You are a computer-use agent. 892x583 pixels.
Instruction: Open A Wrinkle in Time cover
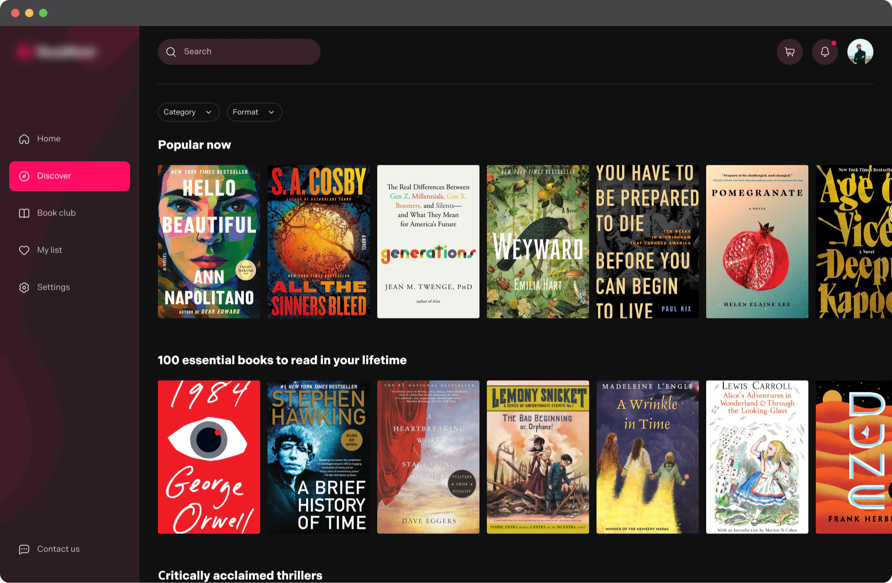click(648, 457)
